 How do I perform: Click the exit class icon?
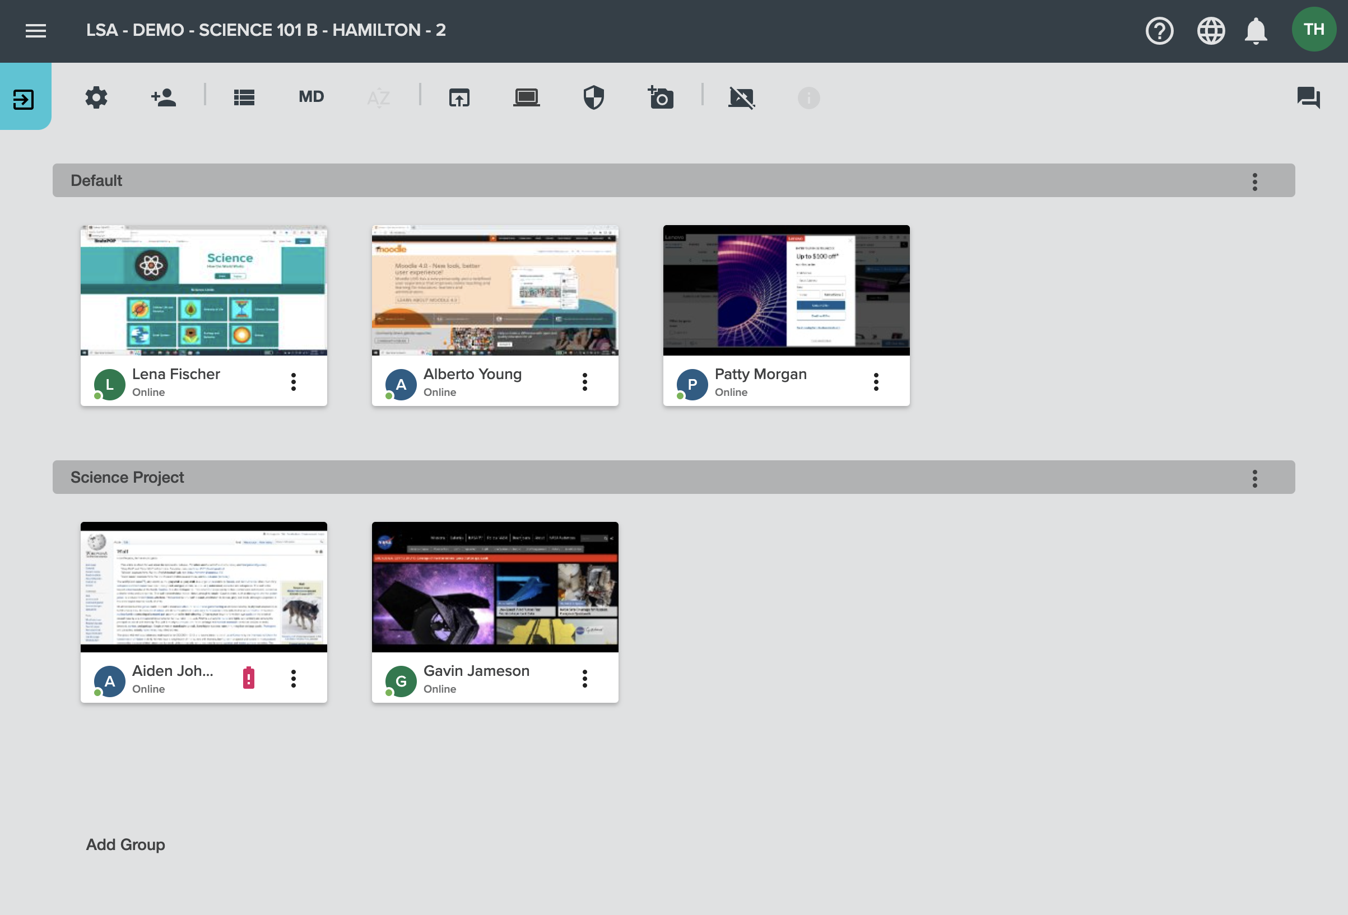[24, 99]
